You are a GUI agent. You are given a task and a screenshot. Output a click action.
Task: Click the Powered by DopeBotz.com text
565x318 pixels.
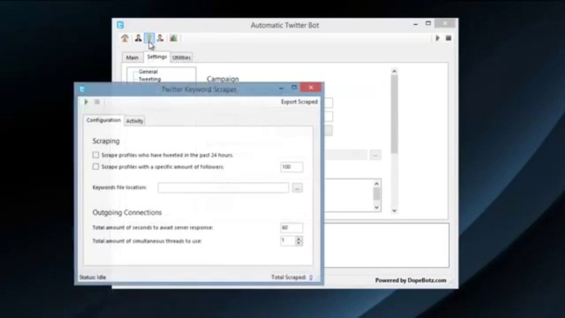click(411, 280)
